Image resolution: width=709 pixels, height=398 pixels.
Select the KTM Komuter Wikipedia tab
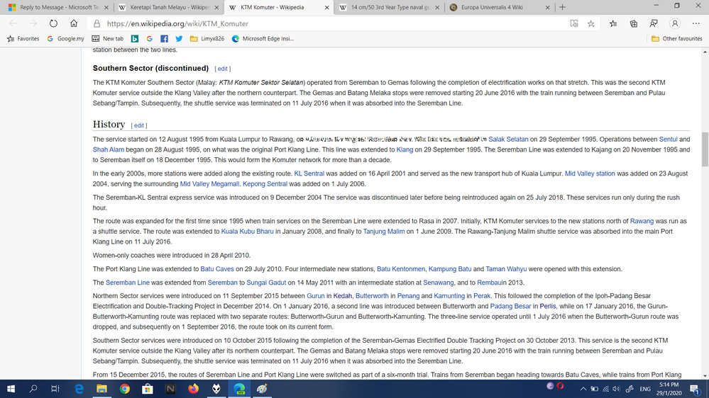[x=278, y=7]
